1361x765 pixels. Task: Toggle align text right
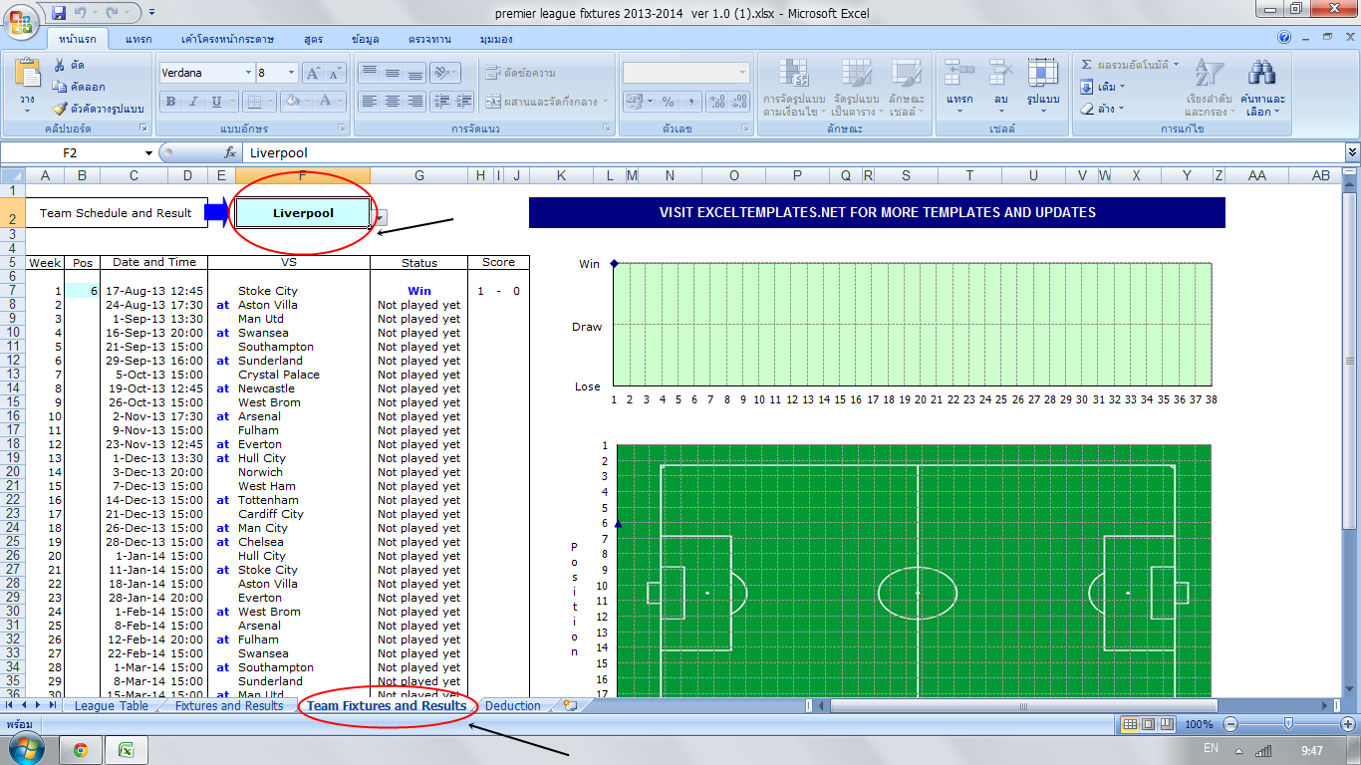[414, 101]
